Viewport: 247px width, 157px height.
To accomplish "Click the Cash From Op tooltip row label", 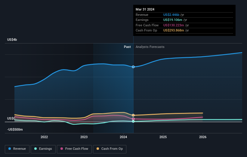I will (x=146, y=31).
